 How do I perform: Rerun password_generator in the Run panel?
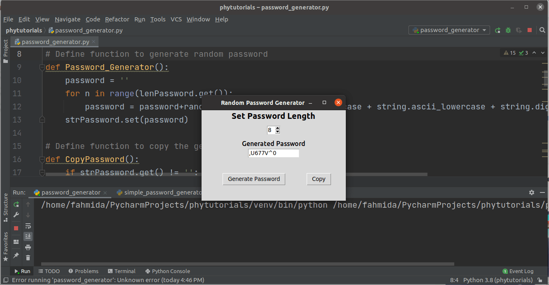pyautogui.click(x=16, y=204)
